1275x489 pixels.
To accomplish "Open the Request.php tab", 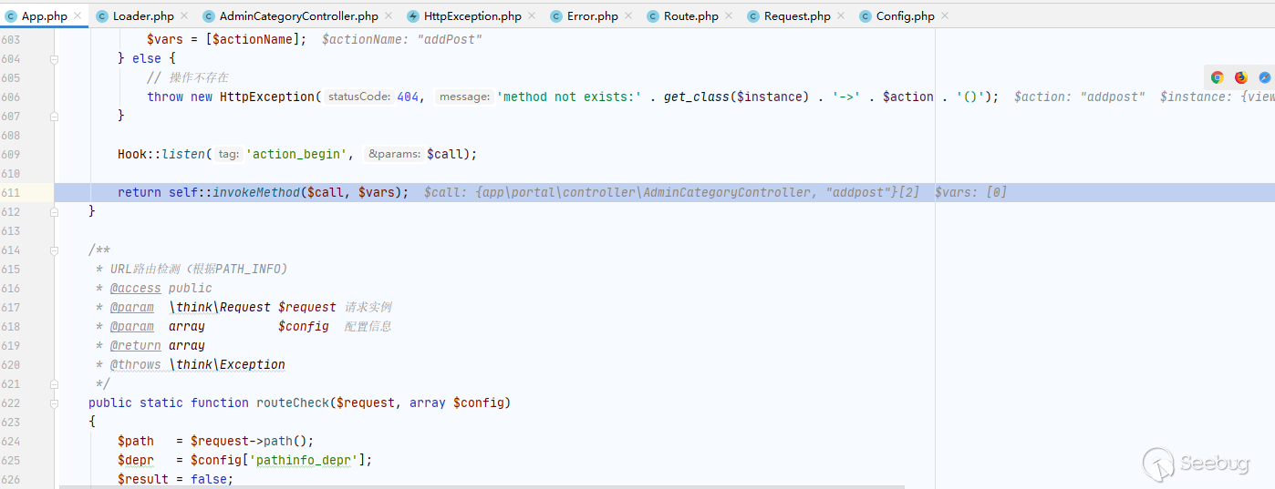I will (x=796, y=16).
